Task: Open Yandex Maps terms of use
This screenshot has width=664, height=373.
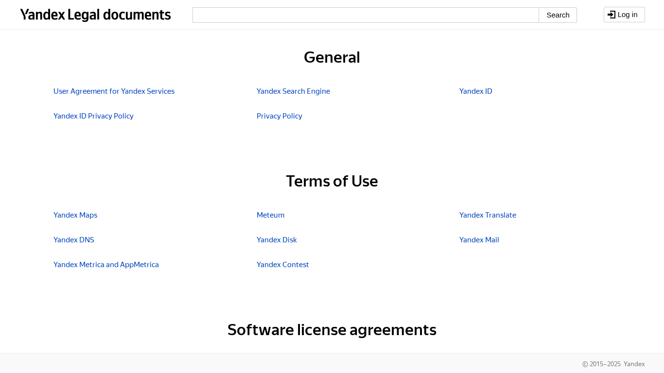Action: 75,215
